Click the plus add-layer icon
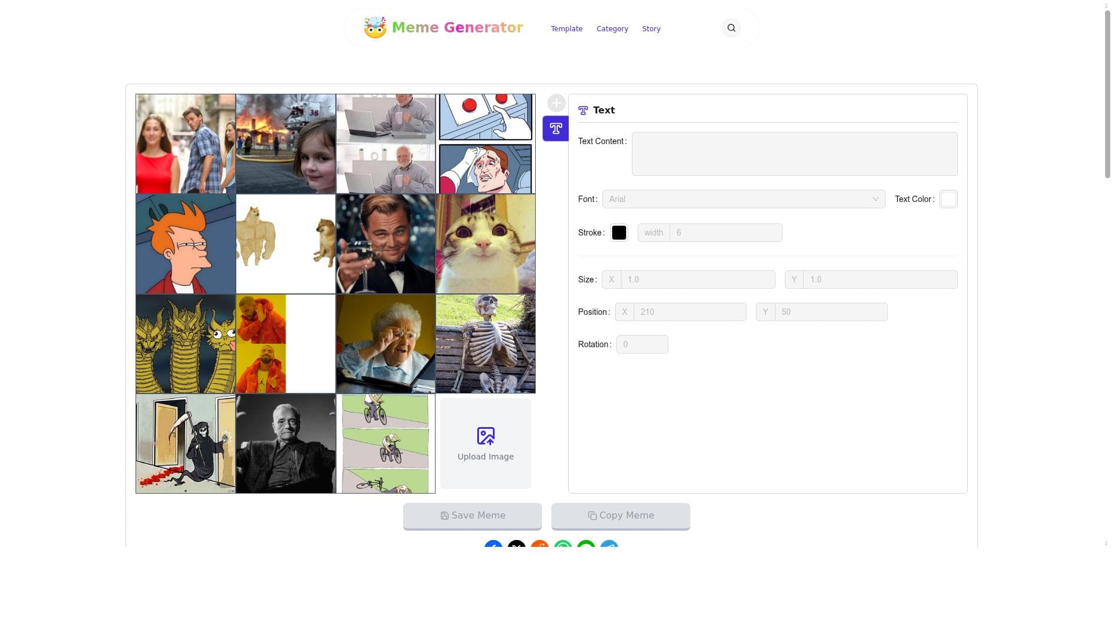The width and height of the screenshot is (1112, 625). tap(556, 103)
